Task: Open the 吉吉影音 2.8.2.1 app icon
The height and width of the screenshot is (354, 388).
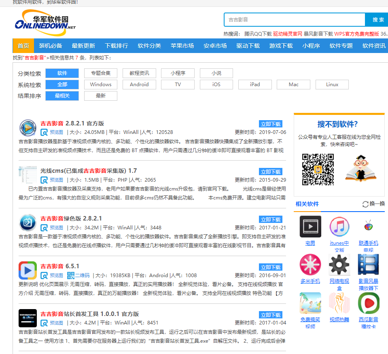Action: (28, 128)
